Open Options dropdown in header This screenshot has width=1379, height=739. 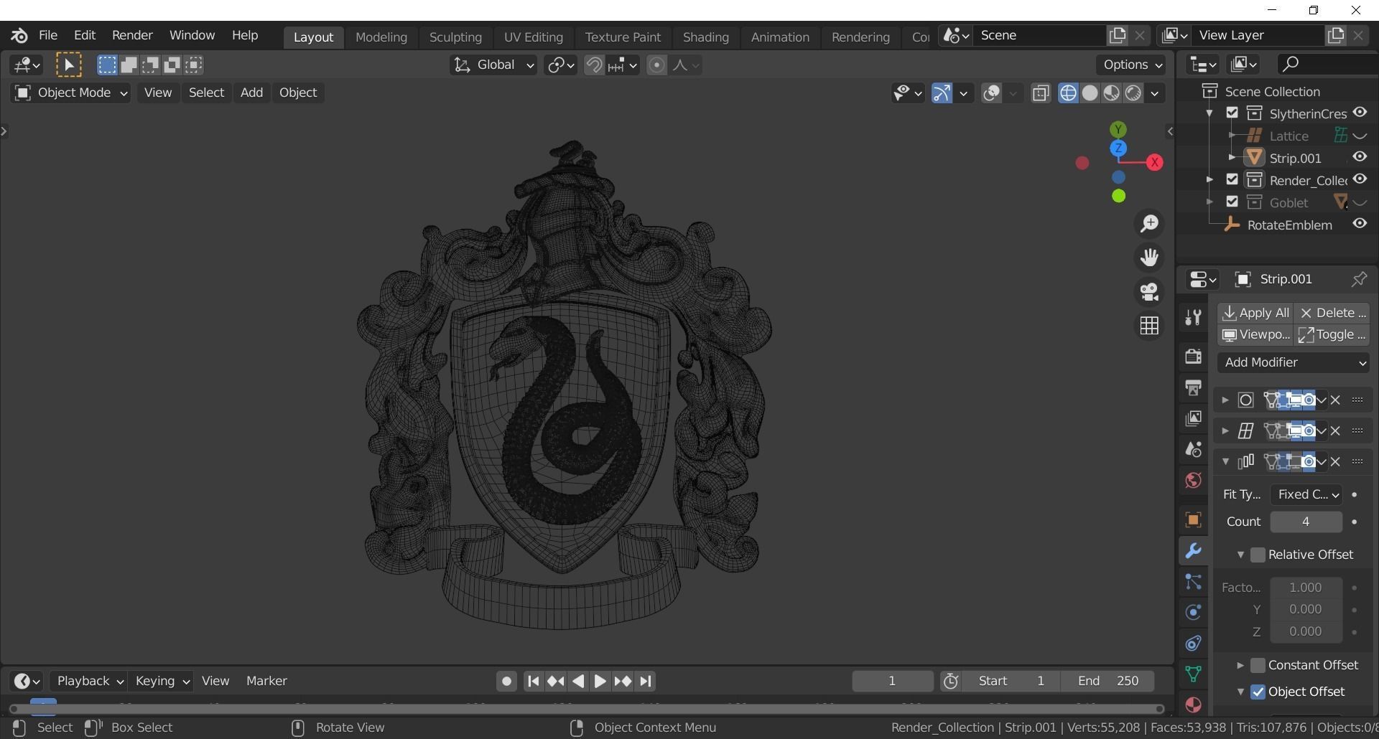point(1131,65)
